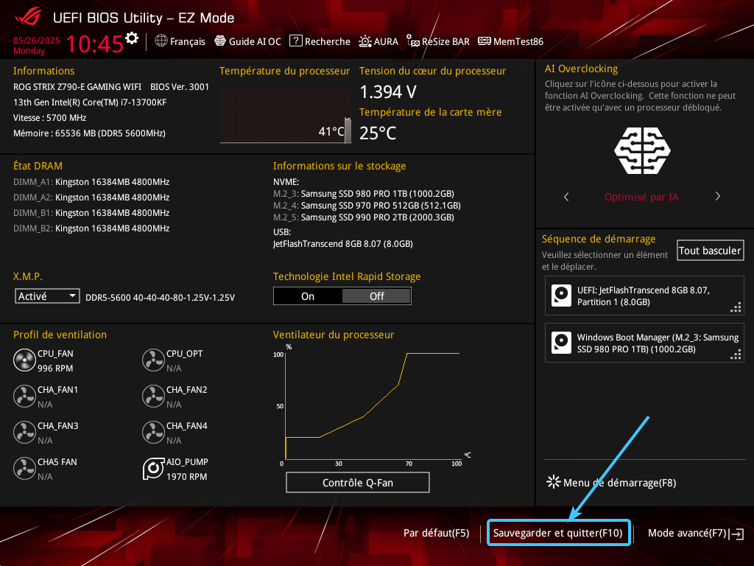The width and height of the screenshot is (754, 566).
Task: Select the CHA_FAN2 fan icon
Action: (x=153, y=396)
